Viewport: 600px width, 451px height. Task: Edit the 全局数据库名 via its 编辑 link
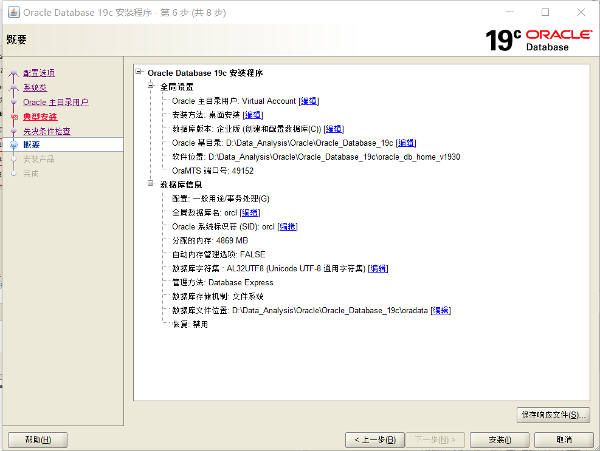point(249,212)
